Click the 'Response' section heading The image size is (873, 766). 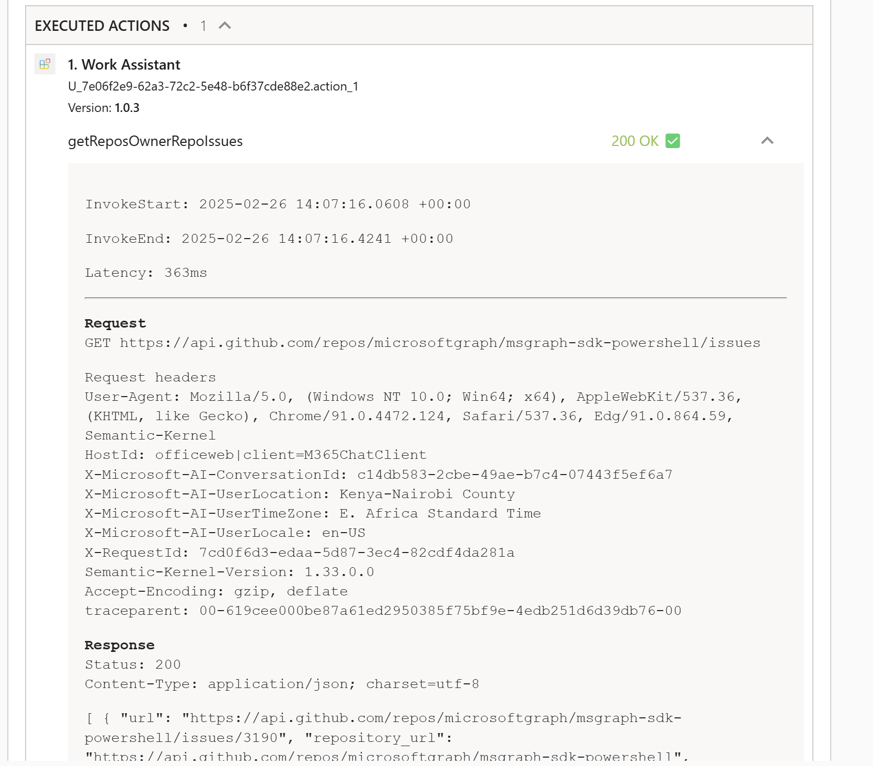coord(120,645)
